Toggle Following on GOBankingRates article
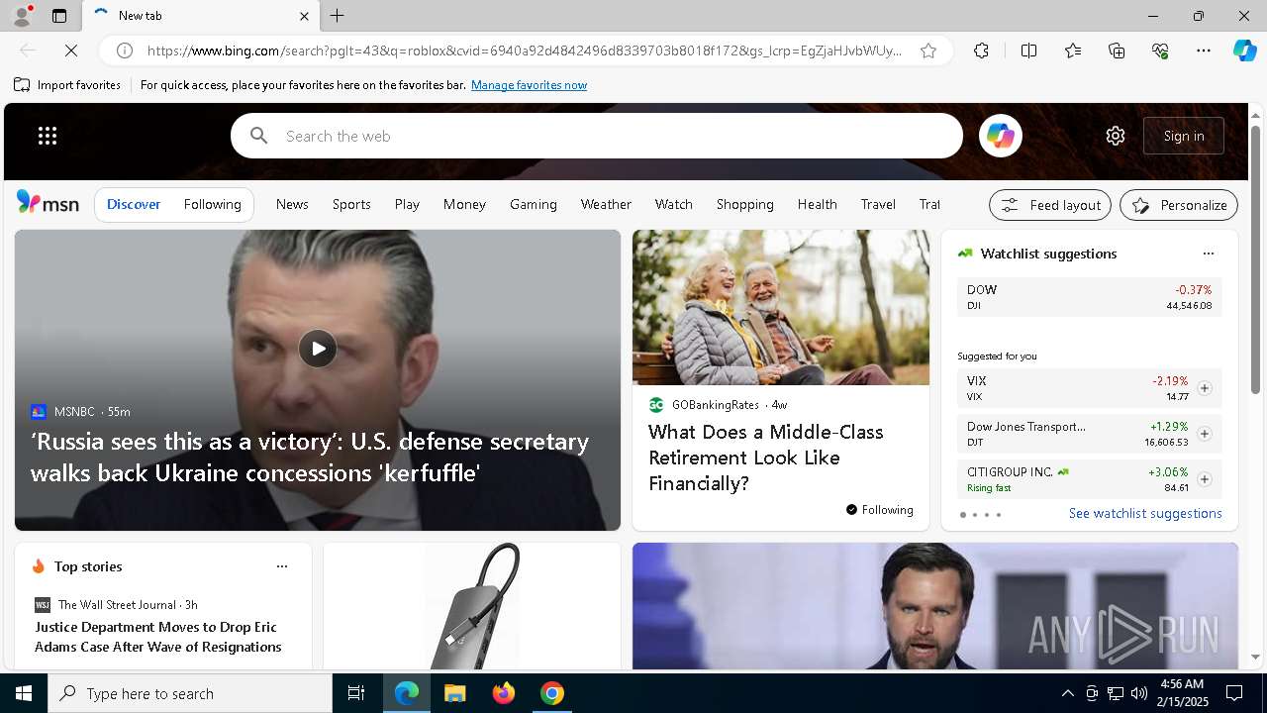1267x713 pixels. (880, 510)
